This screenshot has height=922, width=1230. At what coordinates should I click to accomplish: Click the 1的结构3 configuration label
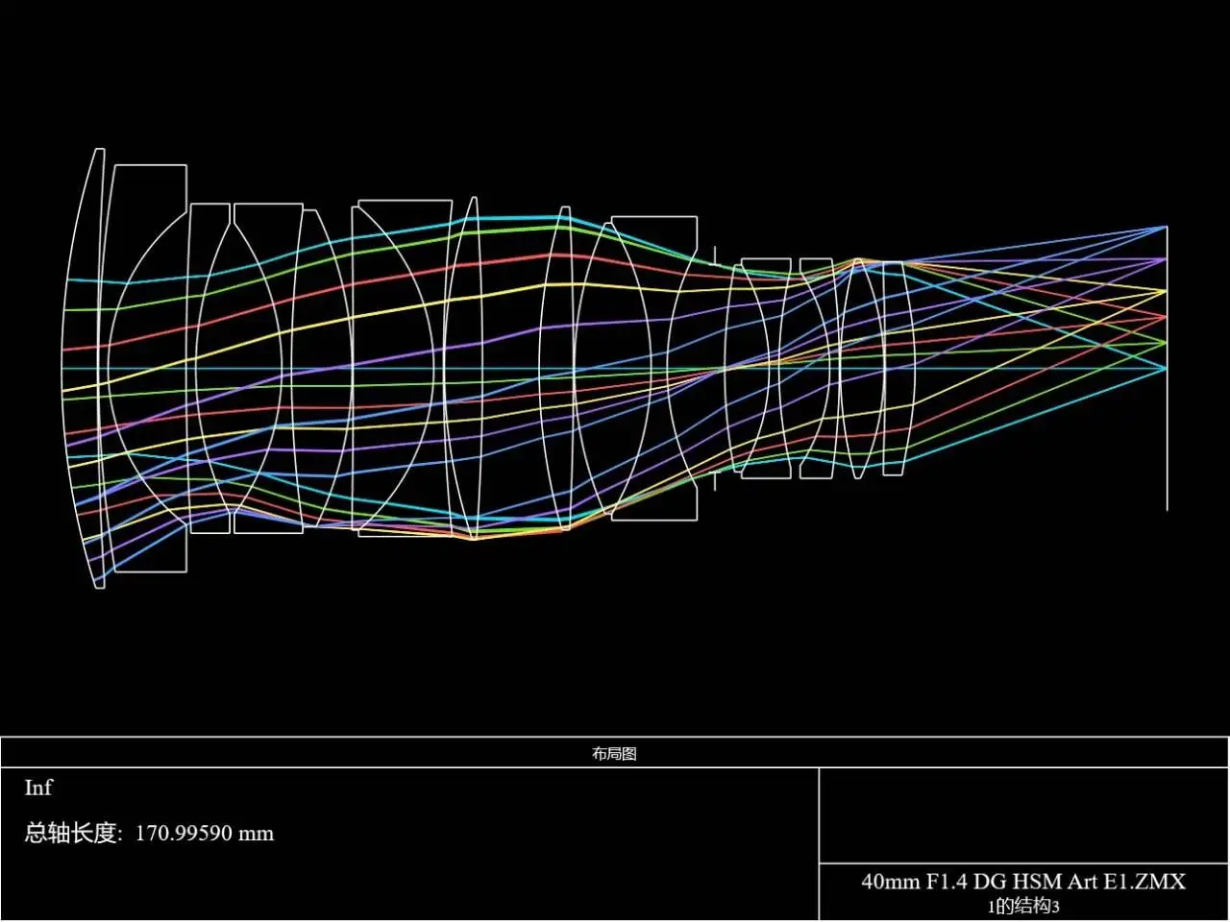1023,906
